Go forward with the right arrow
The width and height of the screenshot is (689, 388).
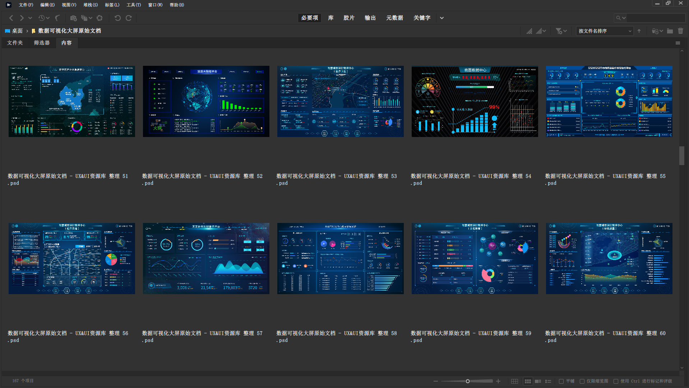[x=22, y=18]
